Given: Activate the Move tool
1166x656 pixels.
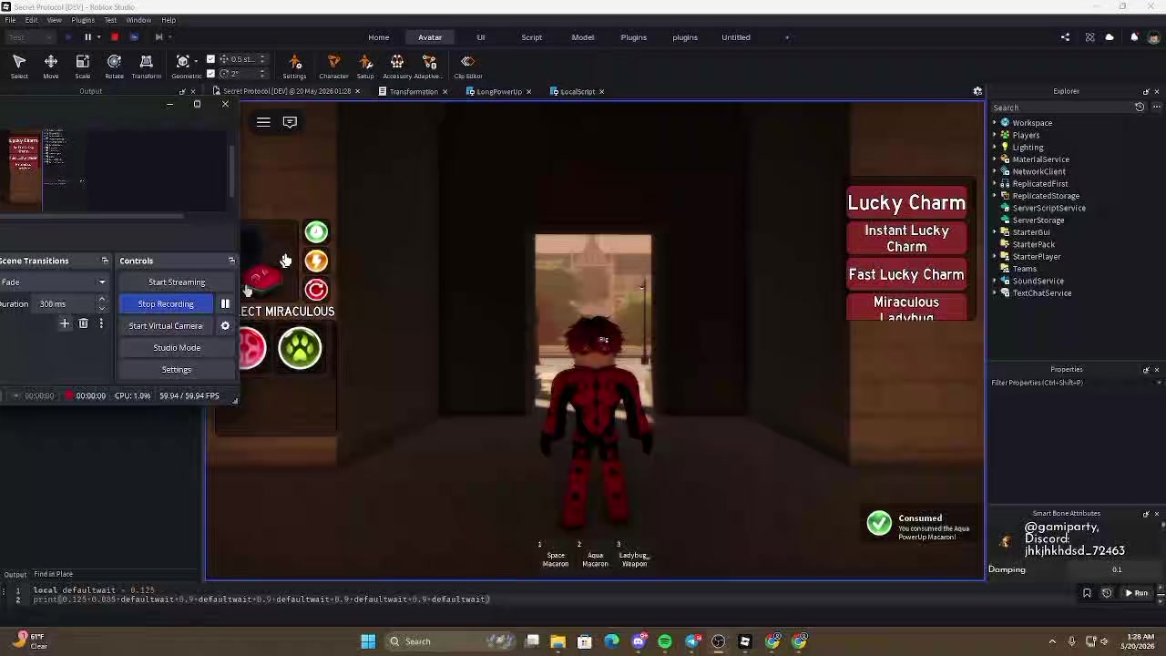Looking at the screenshot, I should [x=51, y=67].
